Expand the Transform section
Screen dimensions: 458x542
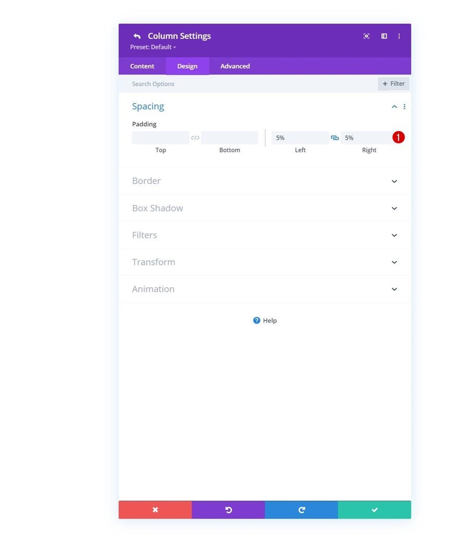(x=264, y=262)
